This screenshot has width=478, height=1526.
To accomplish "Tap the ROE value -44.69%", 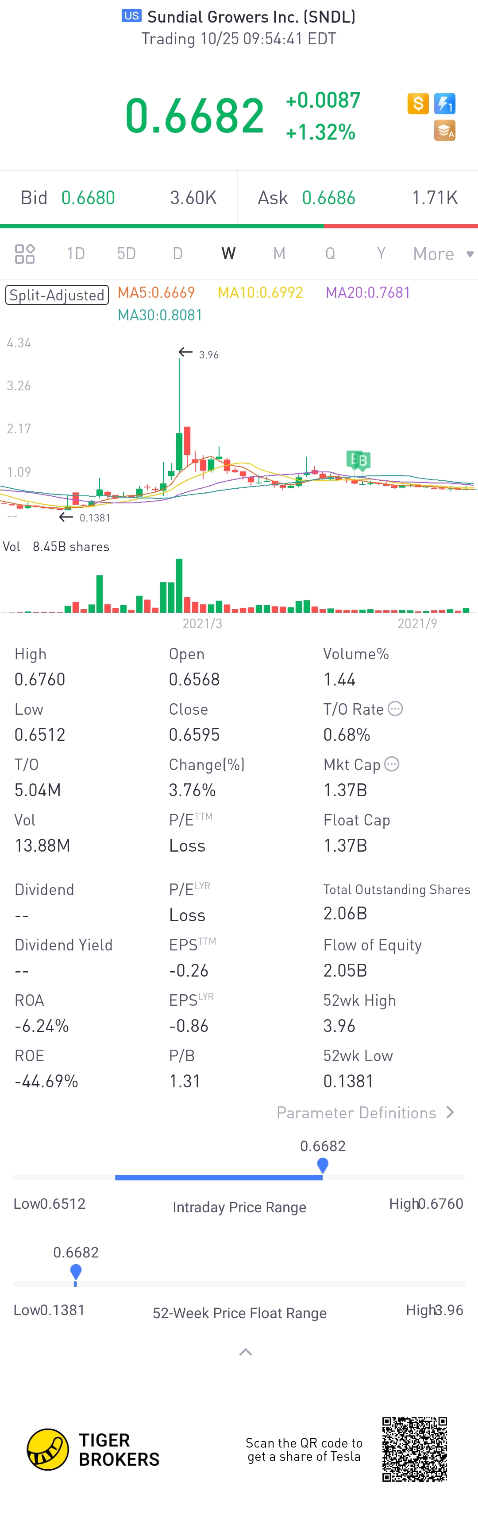I will (x=46, y=1082).
